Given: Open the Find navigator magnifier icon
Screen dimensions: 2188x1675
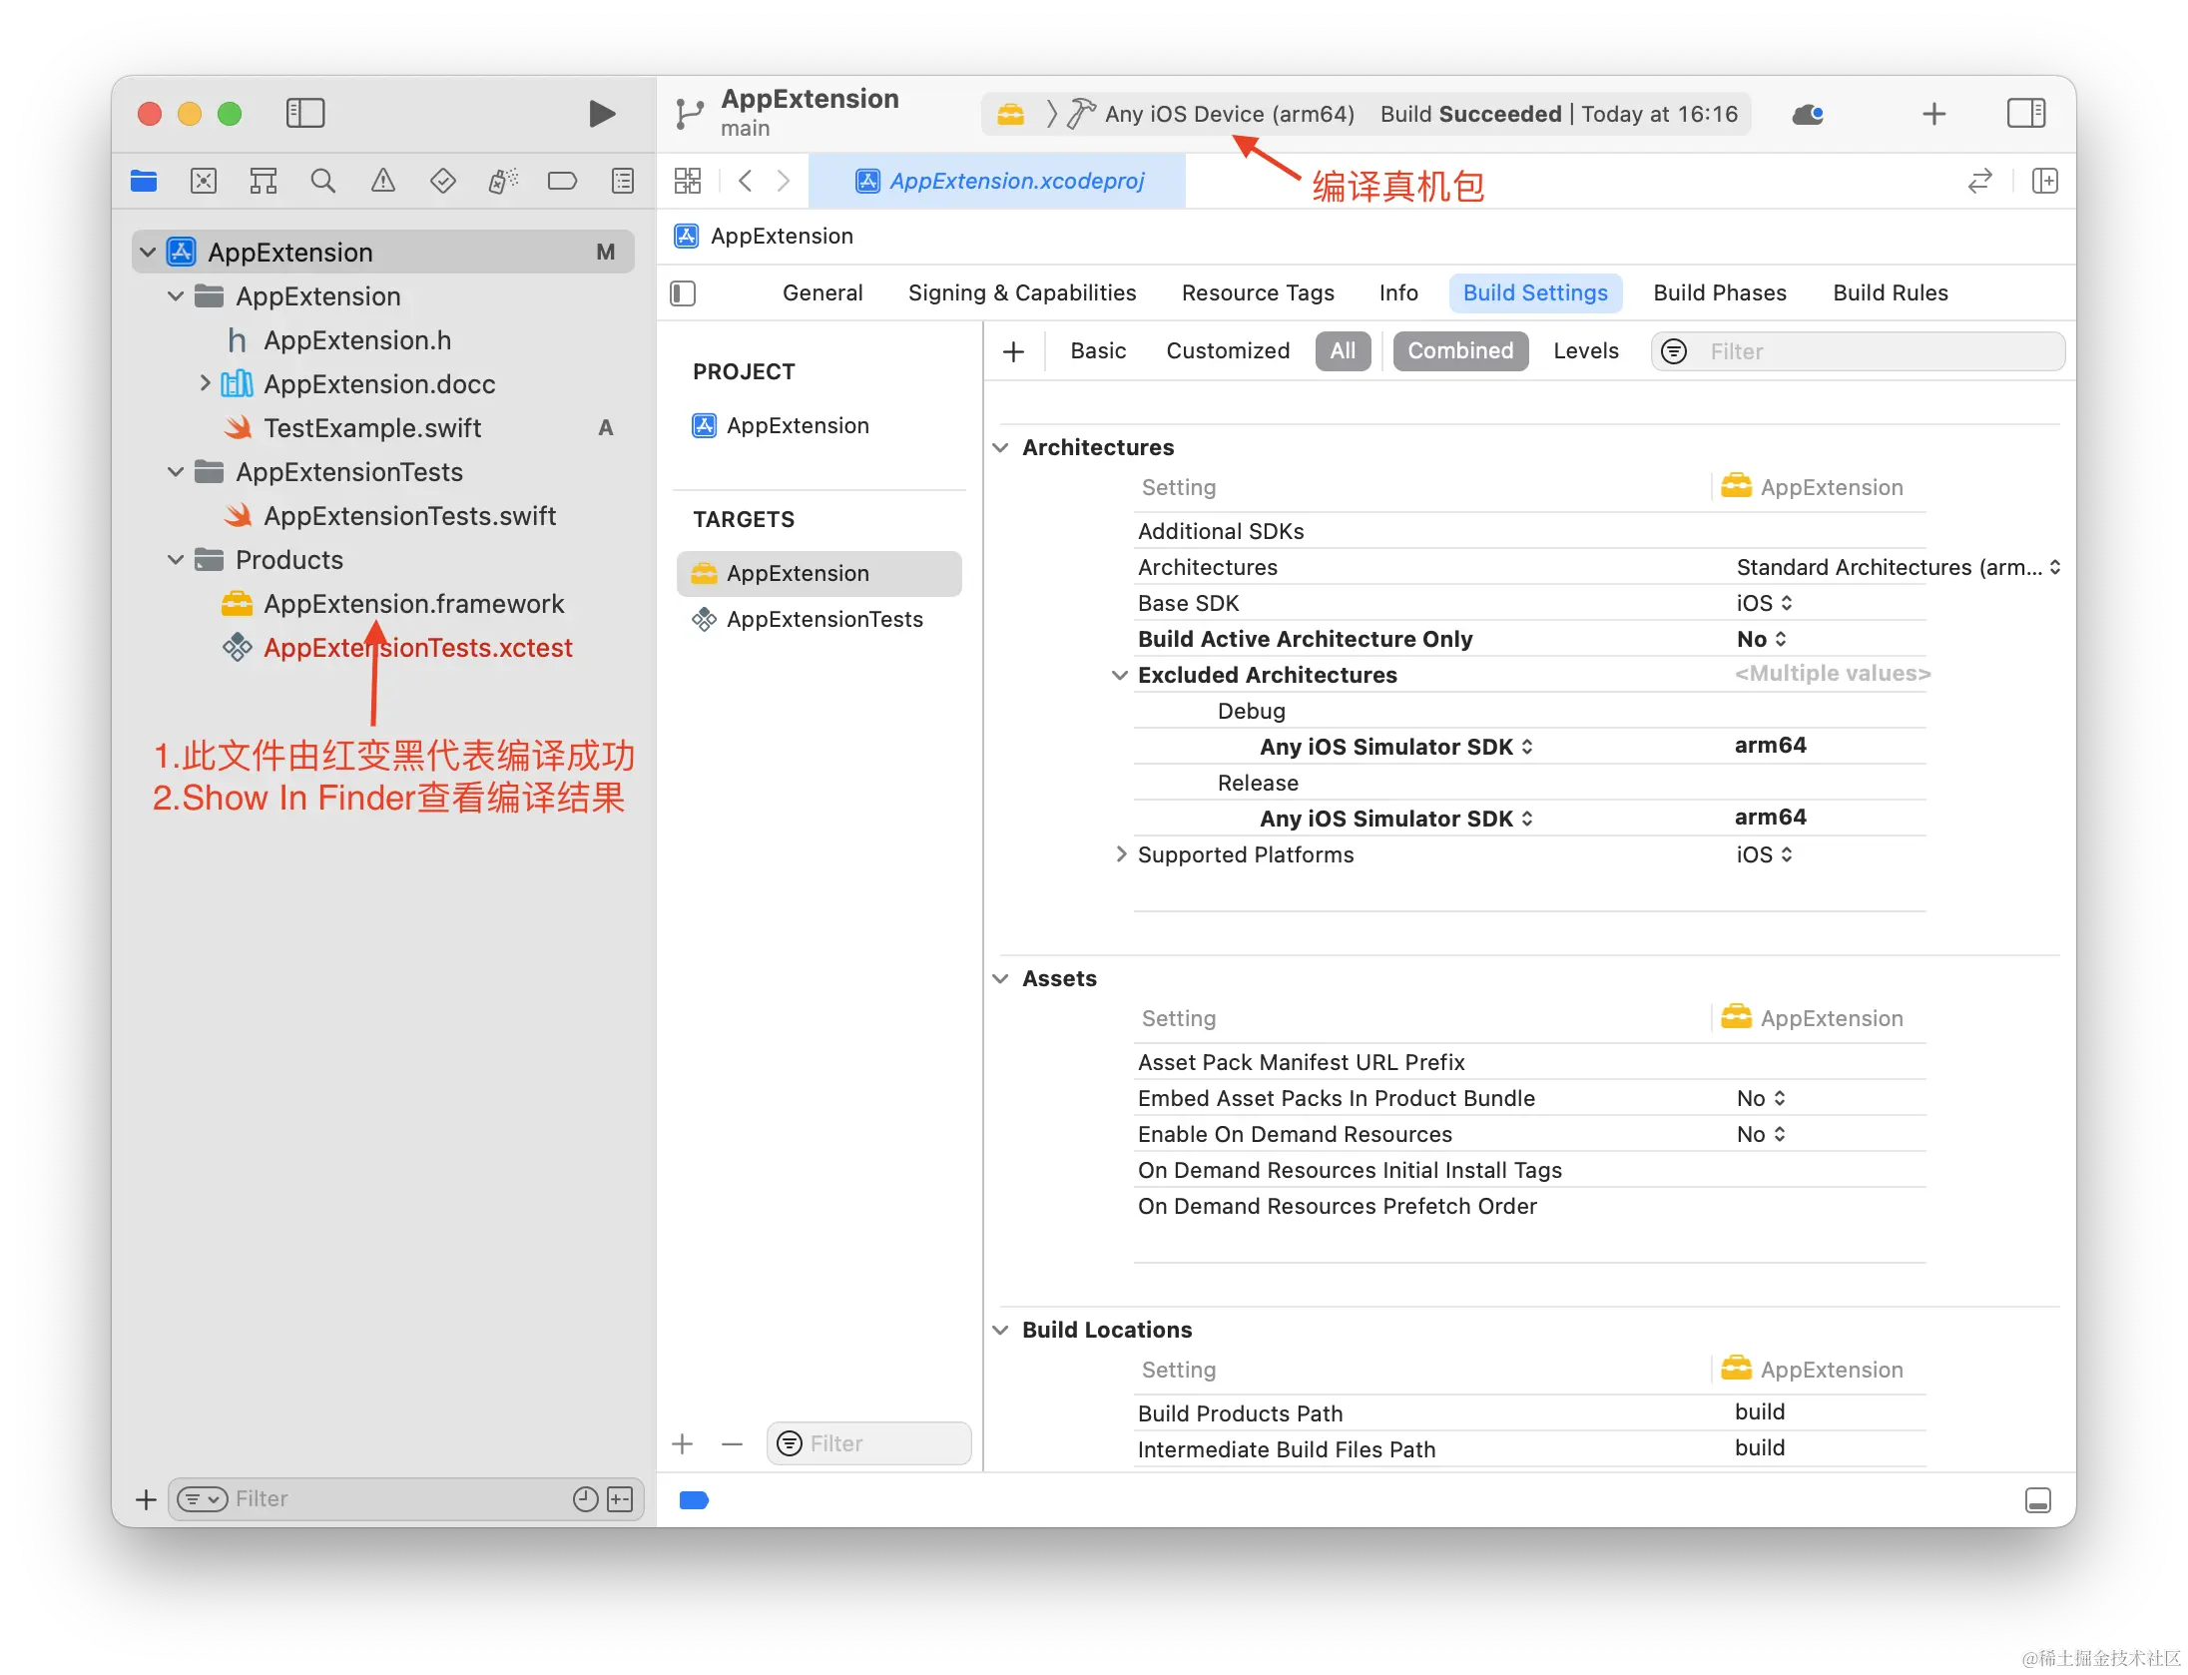Looking at the screenshot, I should (x=322, y=181).
